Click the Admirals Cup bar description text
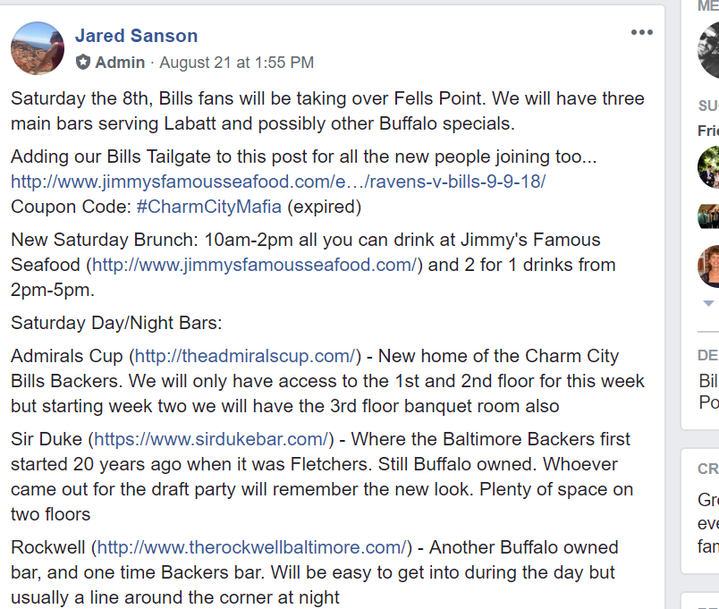Viewport: 719px width, 609px height. click(x=327, y=381)
